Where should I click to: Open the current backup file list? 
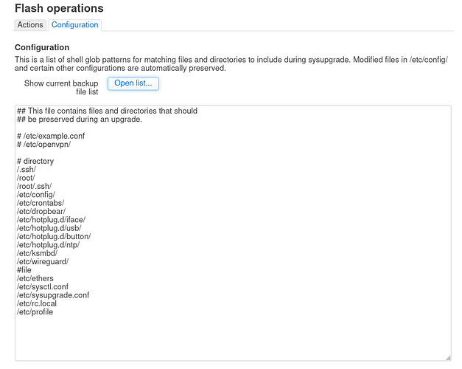point(133,83)
